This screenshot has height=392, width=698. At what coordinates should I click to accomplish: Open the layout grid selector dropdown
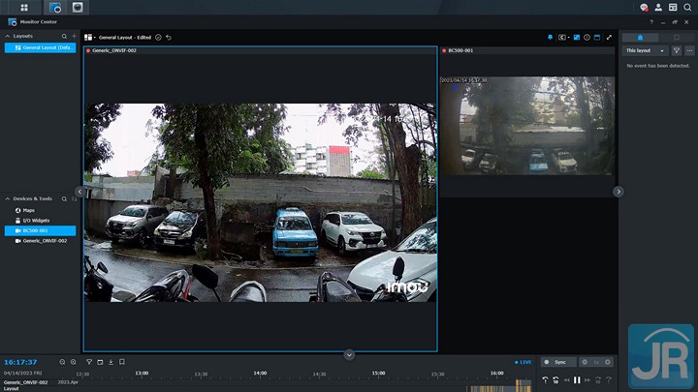(89, 37)
